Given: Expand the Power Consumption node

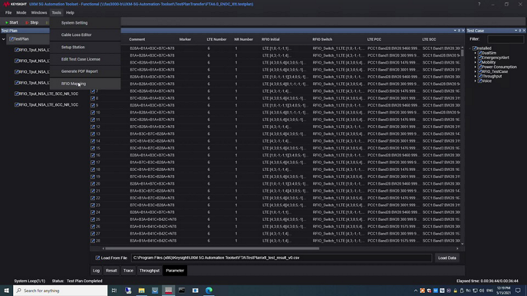Looking at the screenshot, I should tap(475, 67).
